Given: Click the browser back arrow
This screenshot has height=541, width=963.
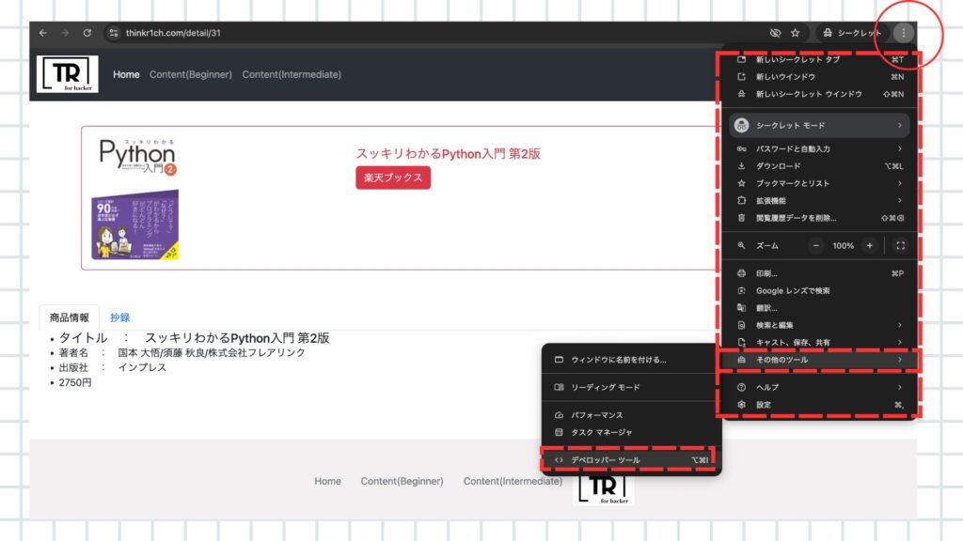Looking at the screenshot, I should point(43,33).
